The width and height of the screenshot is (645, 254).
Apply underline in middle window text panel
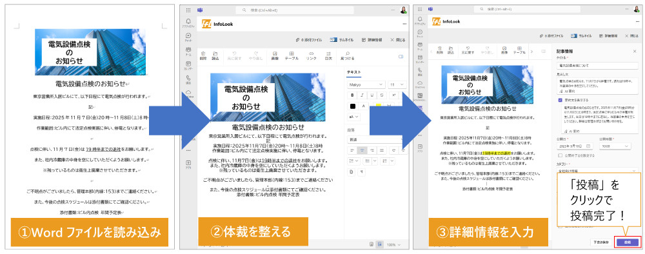click(372, 95)
